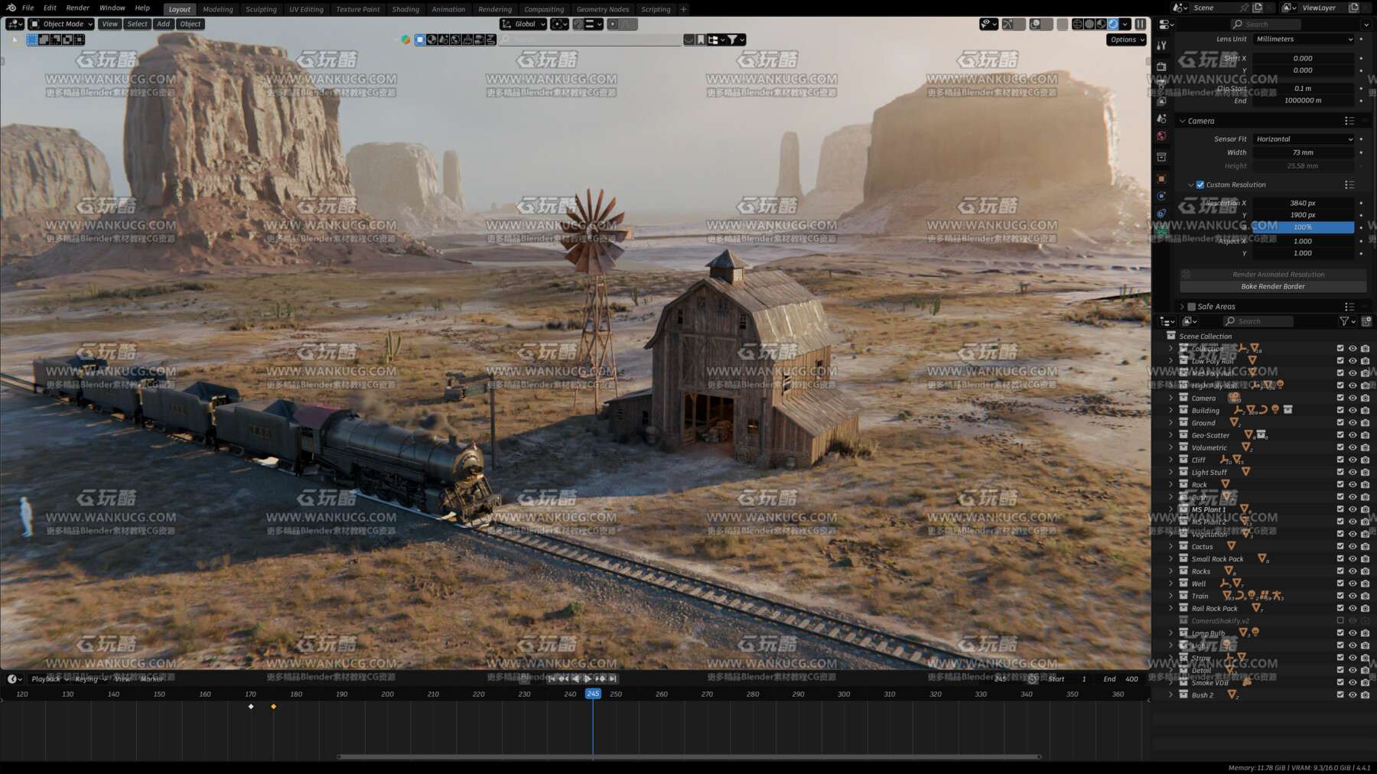Switch to the Shading workspace tab
This screenshot has width=1377, height=774.
point(405,9)
